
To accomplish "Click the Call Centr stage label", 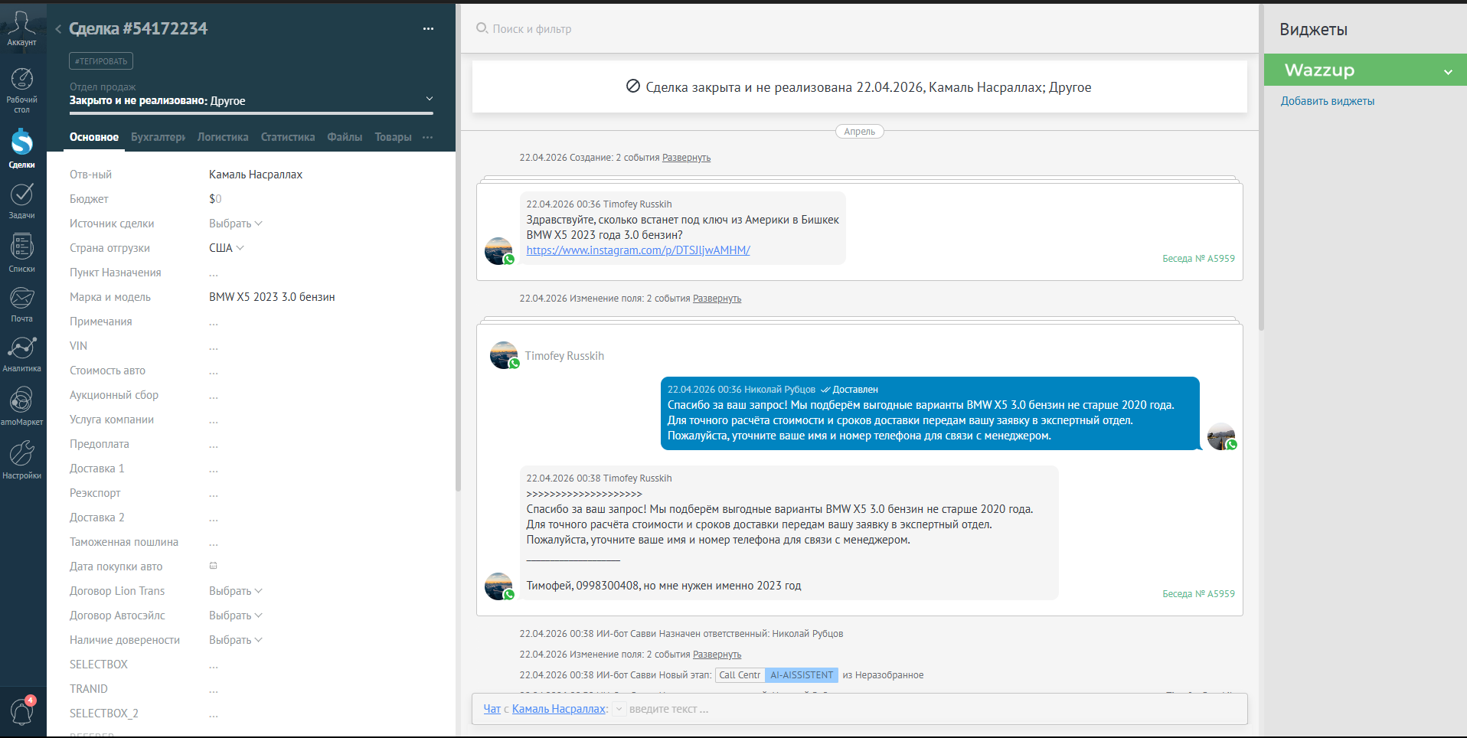I will pyautogui.click(x=740, y=675).
